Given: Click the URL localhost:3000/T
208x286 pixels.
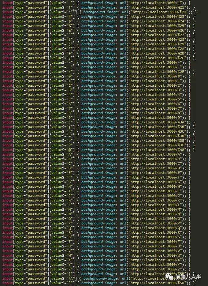Looking at the screenshot, I should (155, 242).
